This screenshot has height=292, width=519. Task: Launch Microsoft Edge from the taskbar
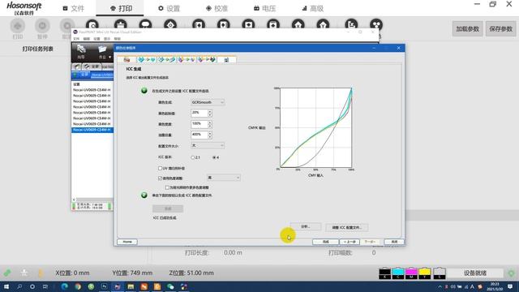tap(65, 286)
